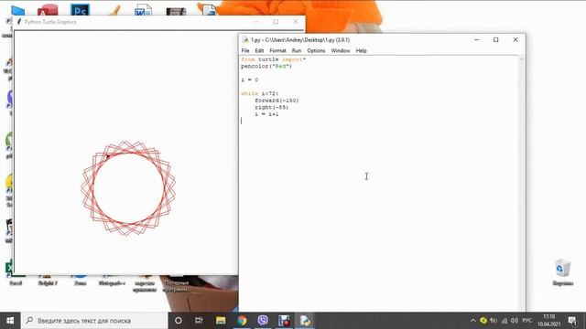Click the code line 'forward(-150)'
The image size is (586, 329).
tap(277, 101)
